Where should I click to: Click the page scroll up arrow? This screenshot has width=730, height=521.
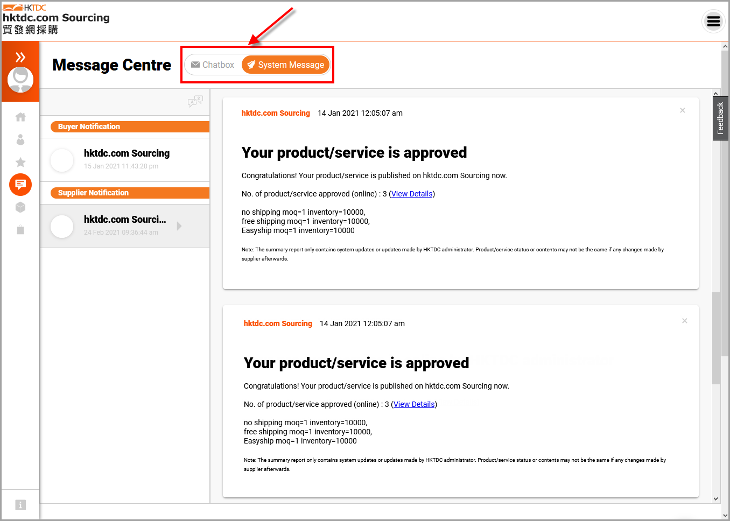[x=725, y=47]
